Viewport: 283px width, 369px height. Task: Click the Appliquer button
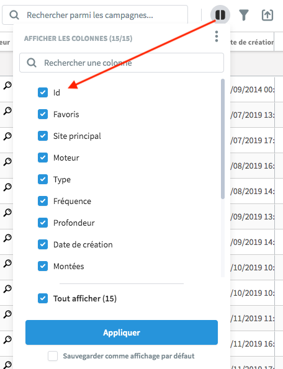coord(122,332)
